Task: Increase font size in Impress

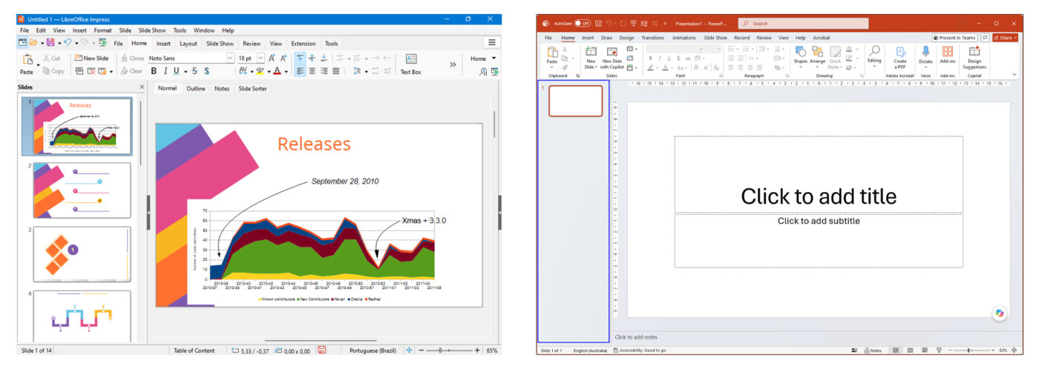Action: (x=272, y=58)
